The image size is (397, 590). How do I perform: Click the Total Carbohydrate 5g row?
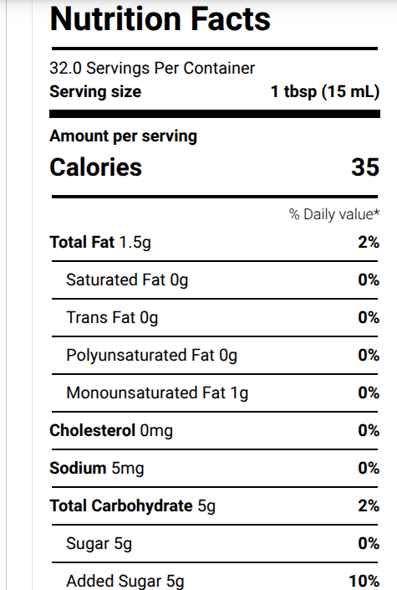click(215, 505)
